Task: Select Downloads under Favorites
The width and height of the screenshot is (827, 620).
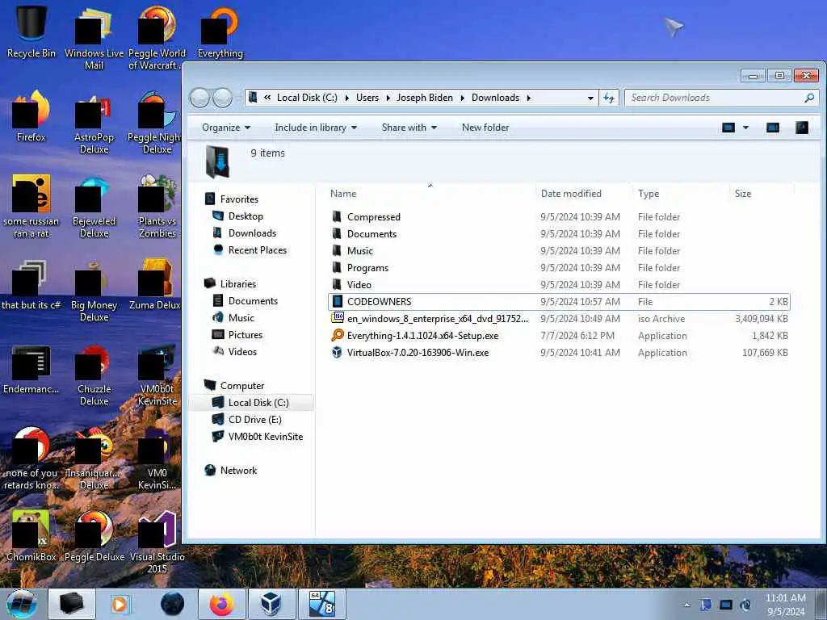Action: (x=245, y=233)
